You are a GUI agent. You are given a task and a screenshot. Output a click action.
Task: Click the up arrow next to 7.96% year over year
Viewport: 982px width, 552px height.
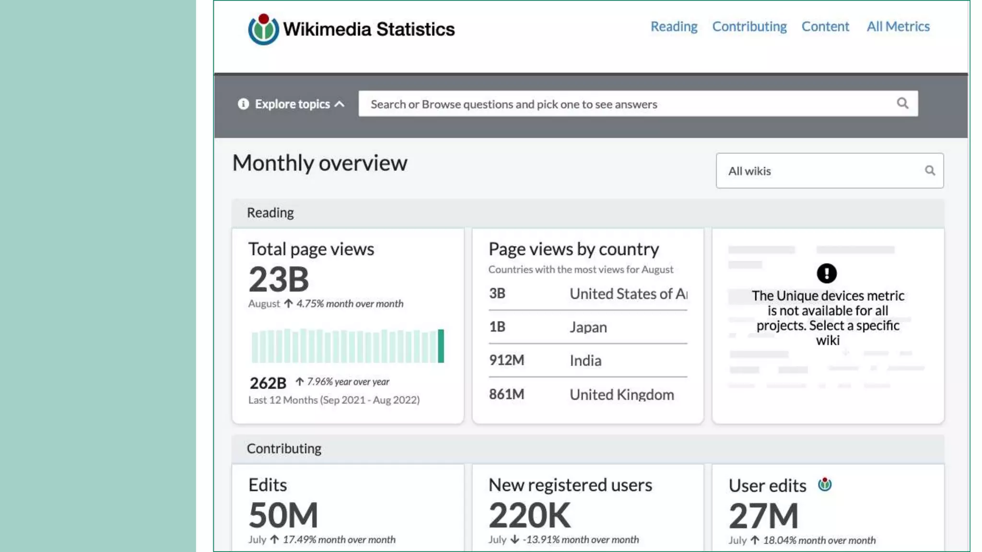300,381
